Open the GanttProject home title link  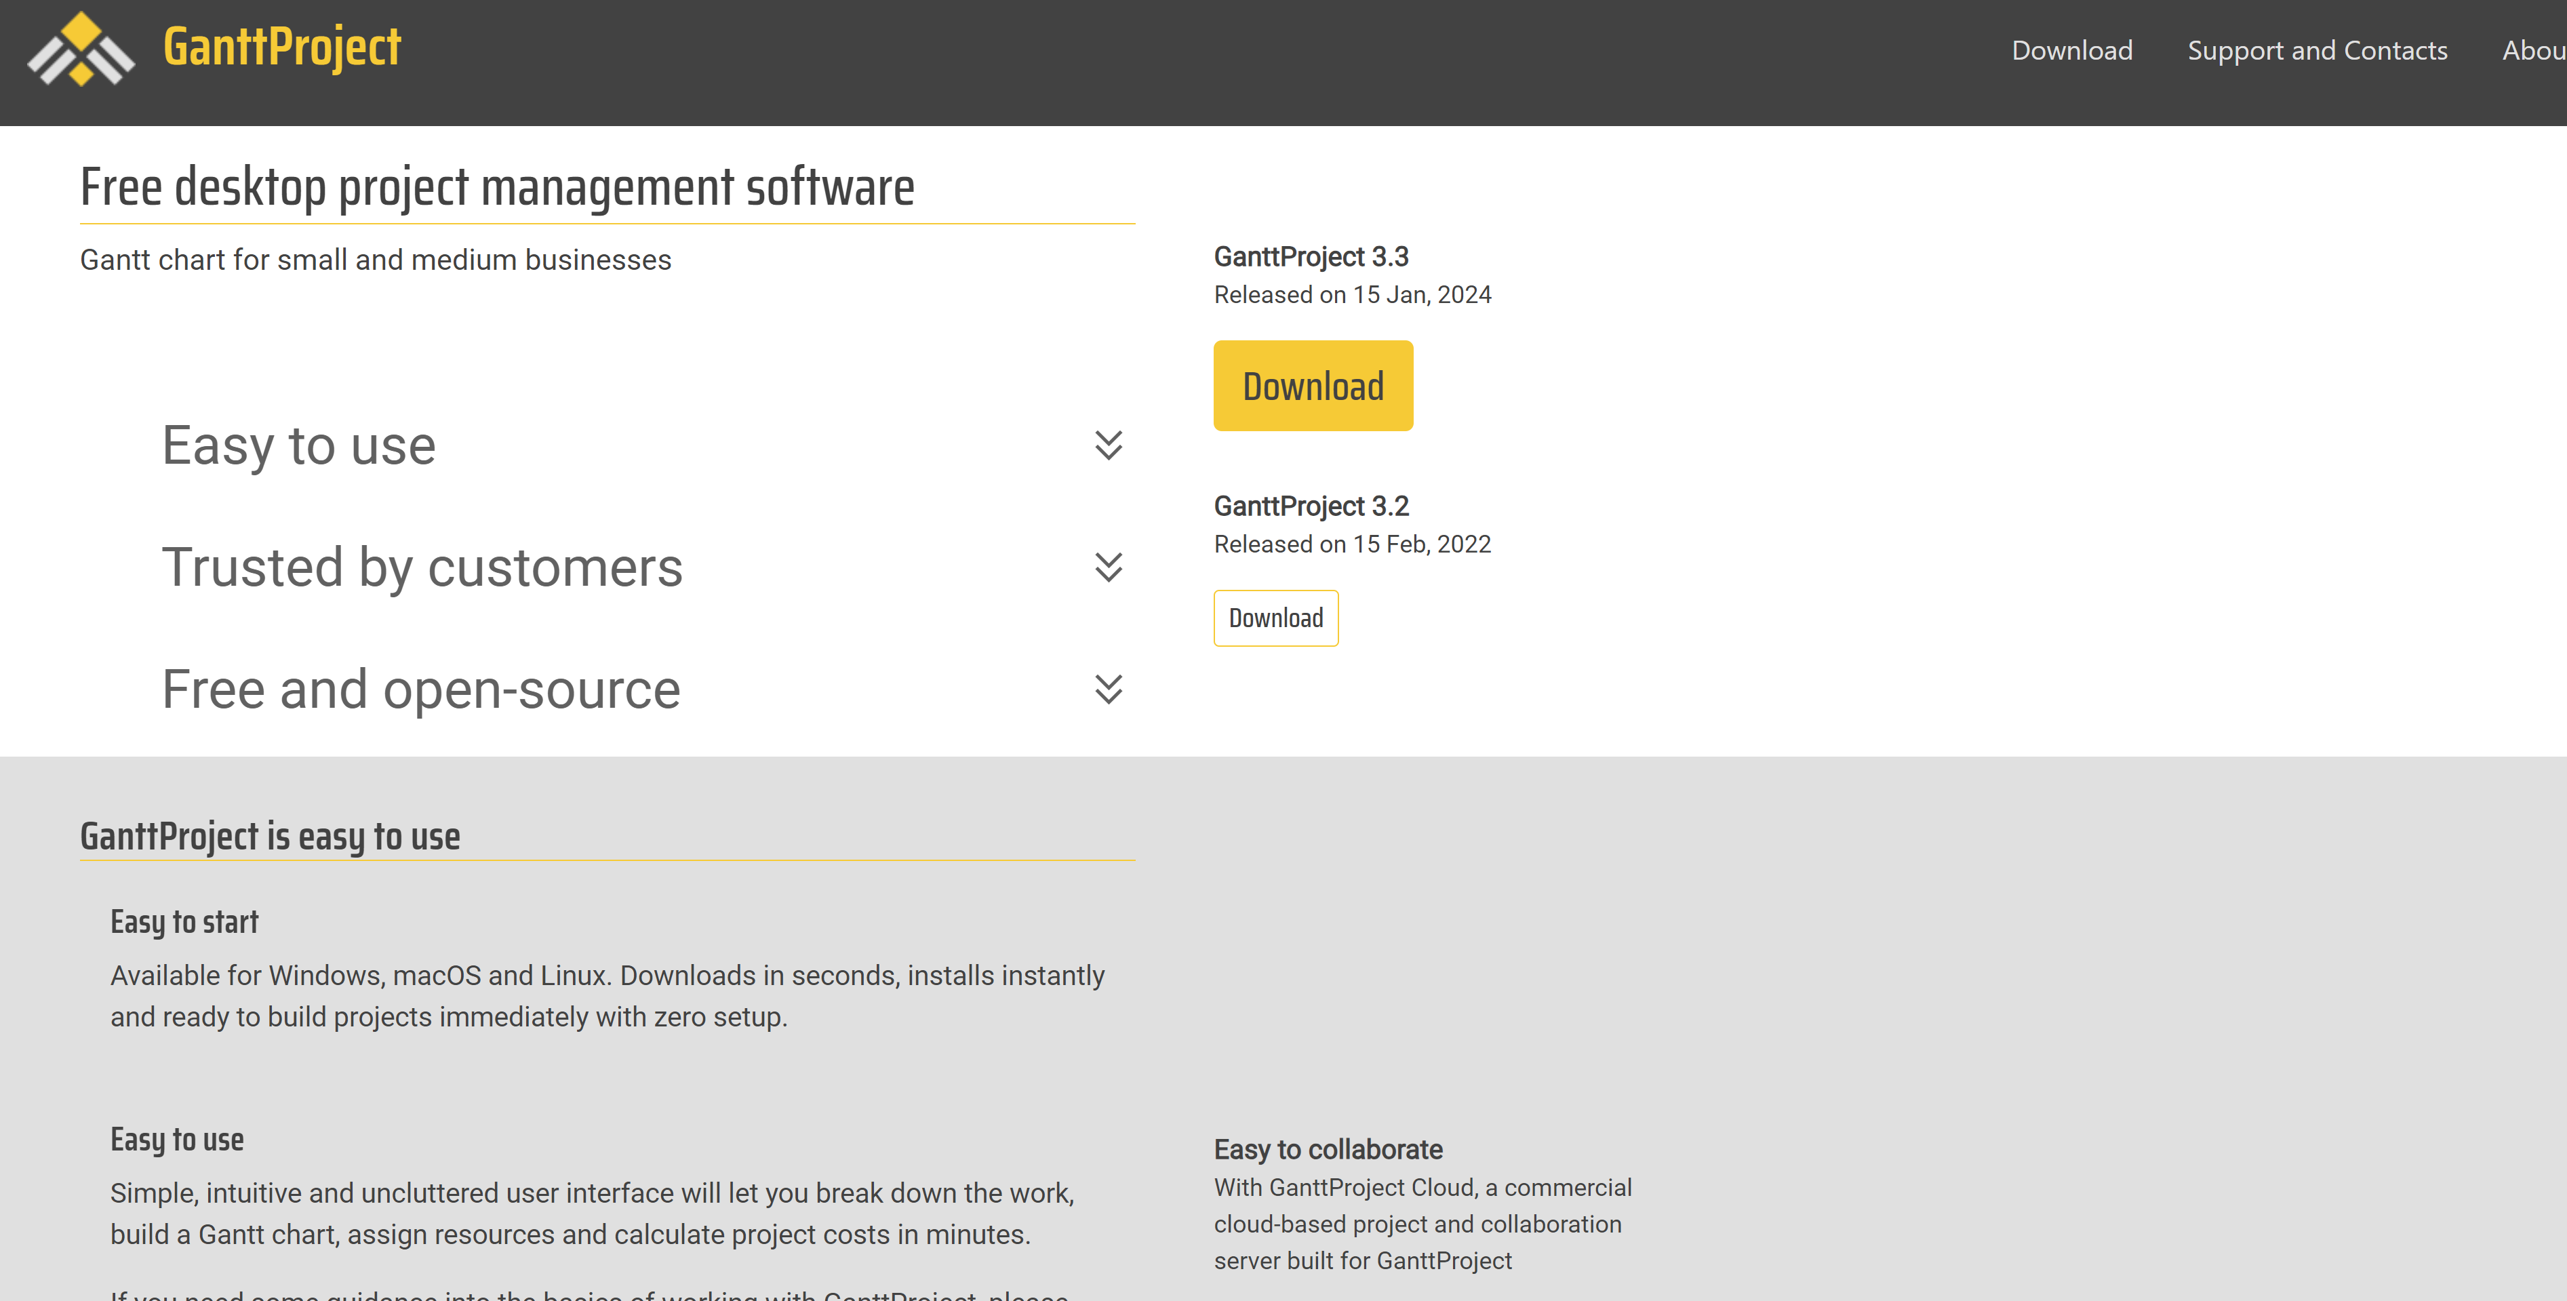pos(282,47)
